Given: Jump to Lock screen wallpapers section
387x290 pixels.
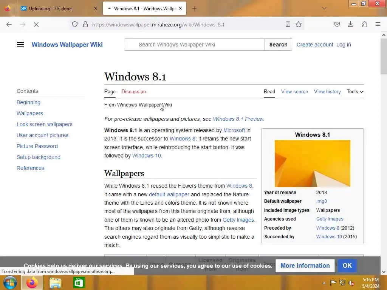Looking at the screenshot, I should [x=45, y=124].
